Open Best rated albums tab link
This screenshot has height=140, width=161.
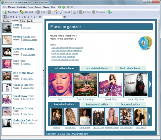tap(130, 68)
